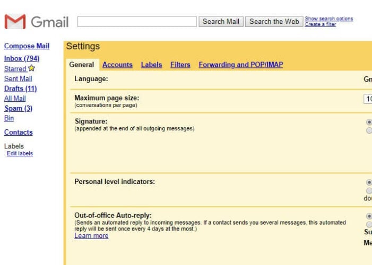Open the Maximum page size dropdown
372x265 pixels.
368,99
